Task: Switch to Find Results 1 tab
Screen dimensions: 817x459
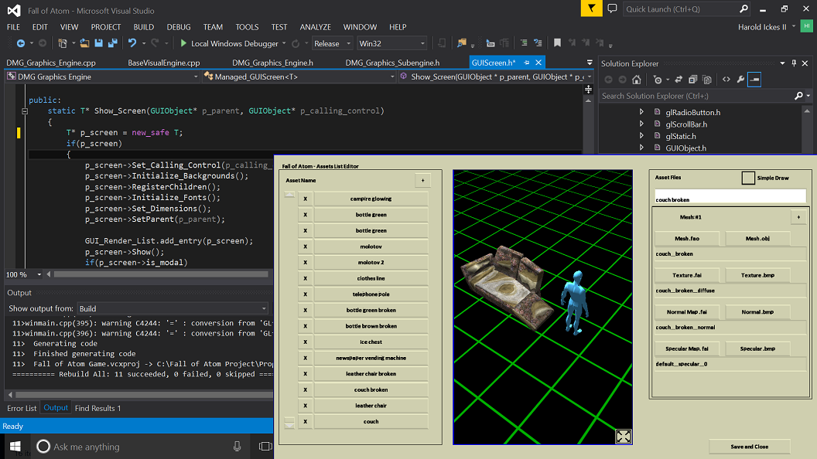Action: pos(98,409)
